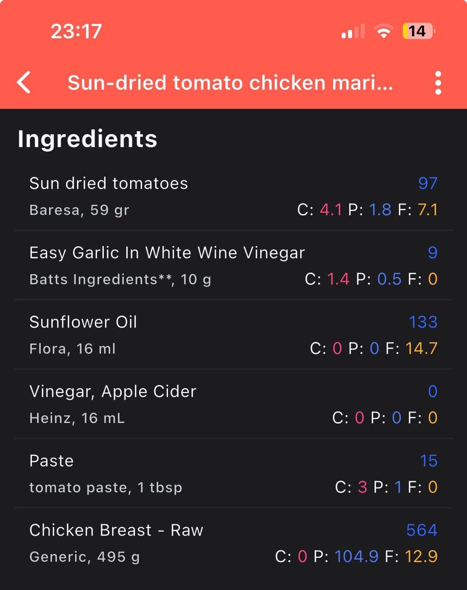Tap the recipe title in header

(x=230, y=82)
